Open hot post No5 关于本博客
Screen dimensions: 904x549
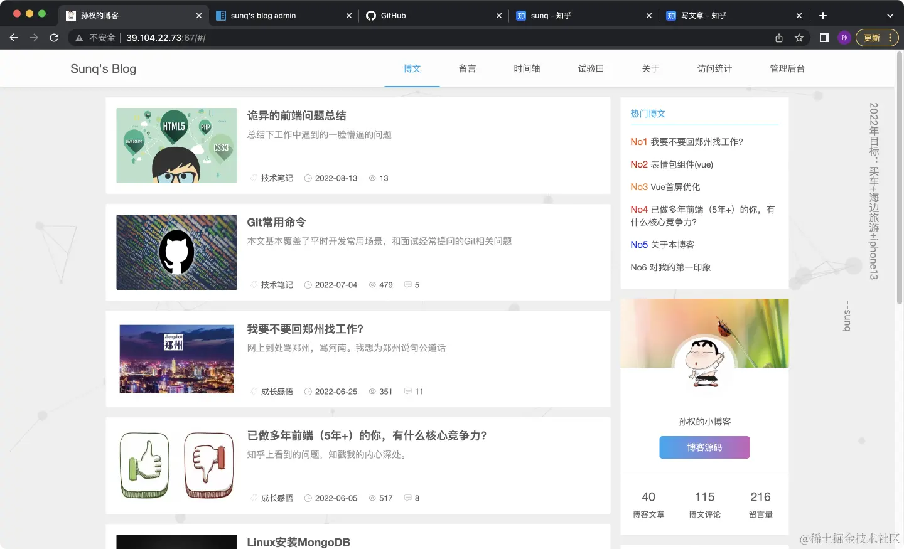click(x=662, y=245)
